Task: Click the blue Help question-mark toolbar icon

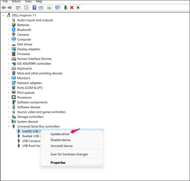Action: [35, 8]
